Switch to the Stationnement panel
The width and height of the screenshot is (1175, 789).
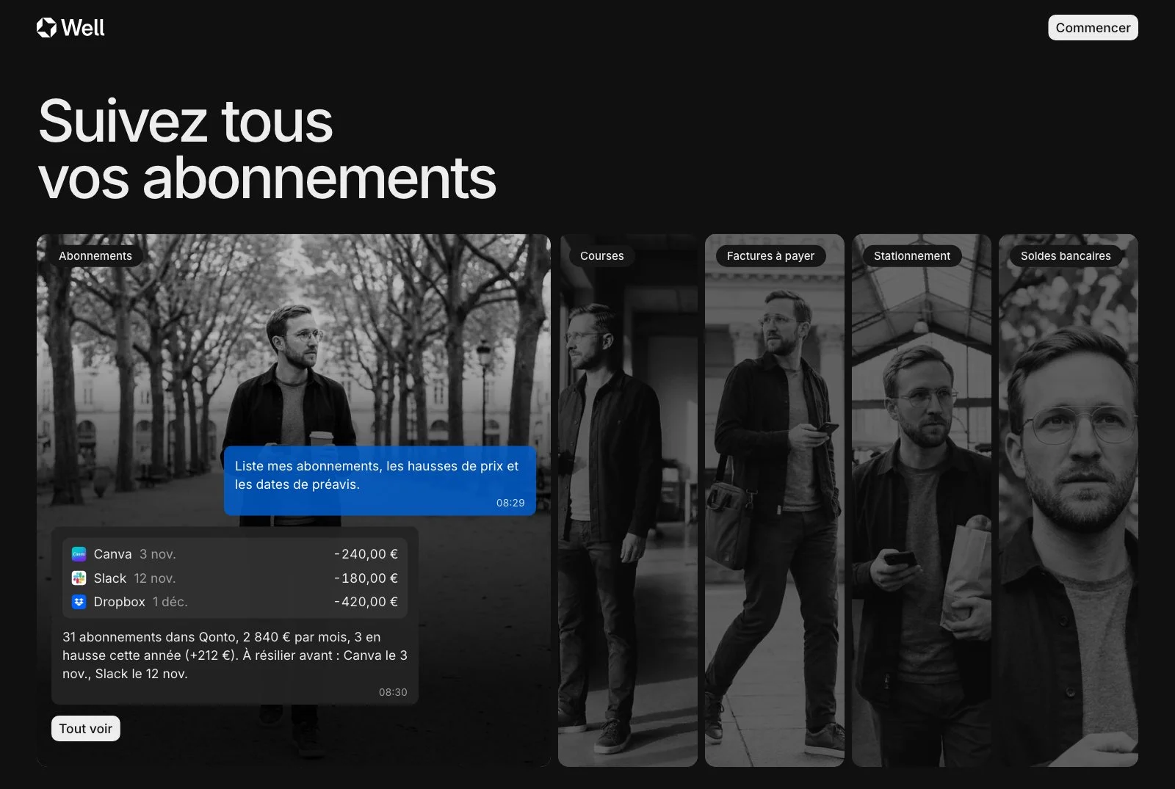click(922, 501)
